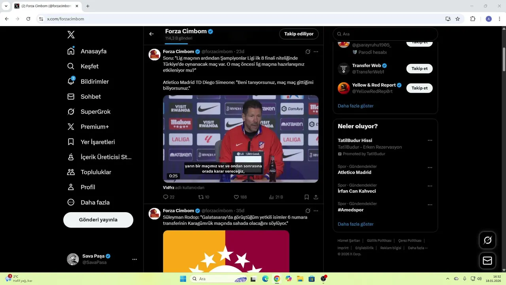Open Çerez Politikası footer link

tap(410, 240)
